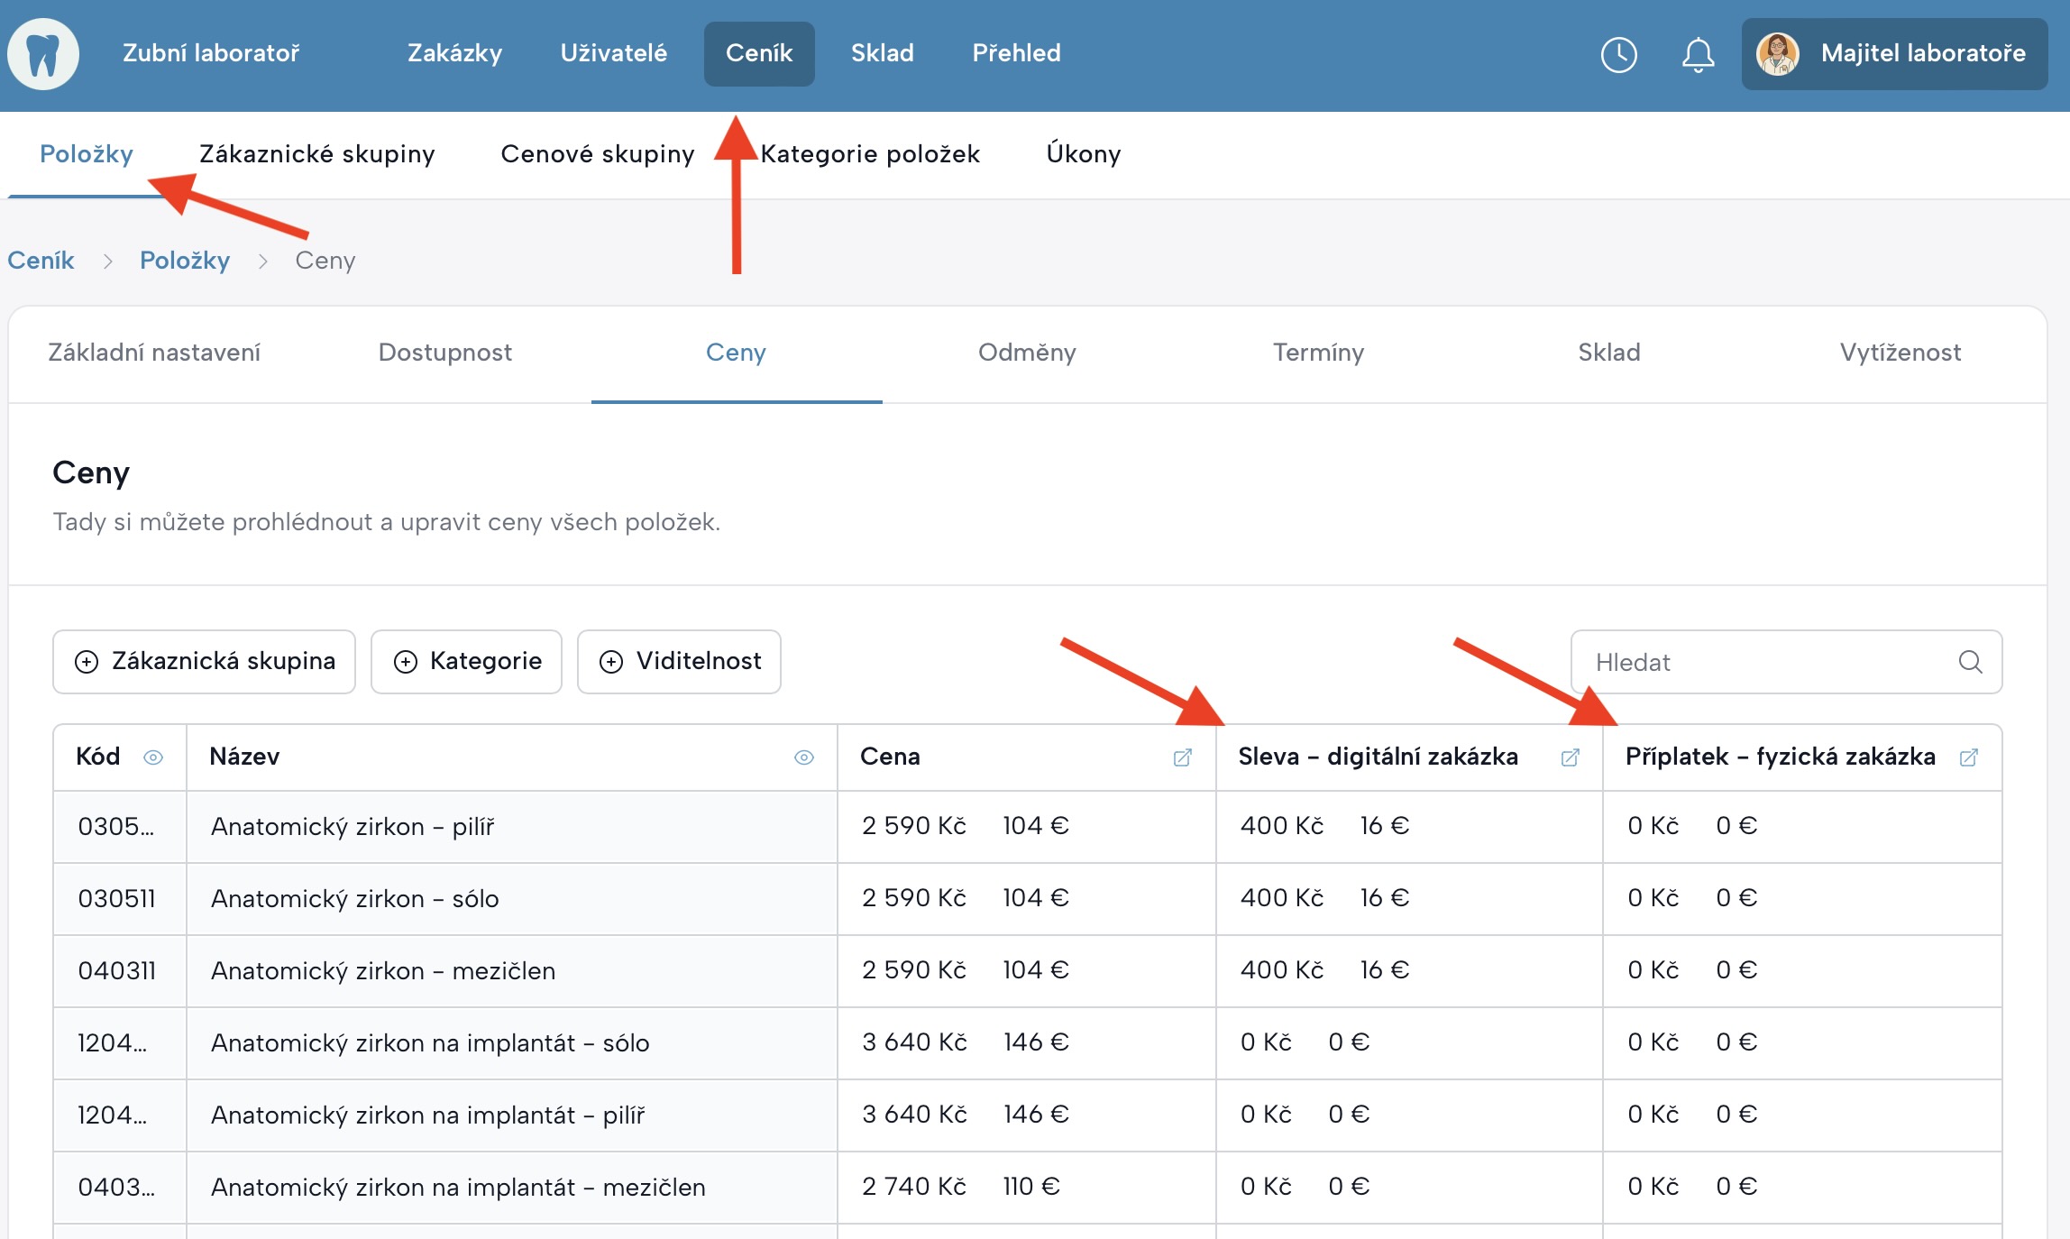Go to Položky breadcrumb link

tap(184, 261)
